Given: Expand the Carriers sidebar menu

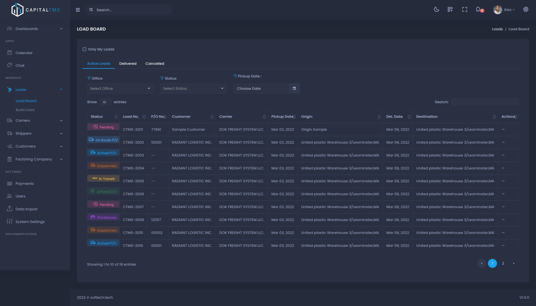Looking at the screenshot, I should click(35, 121).
